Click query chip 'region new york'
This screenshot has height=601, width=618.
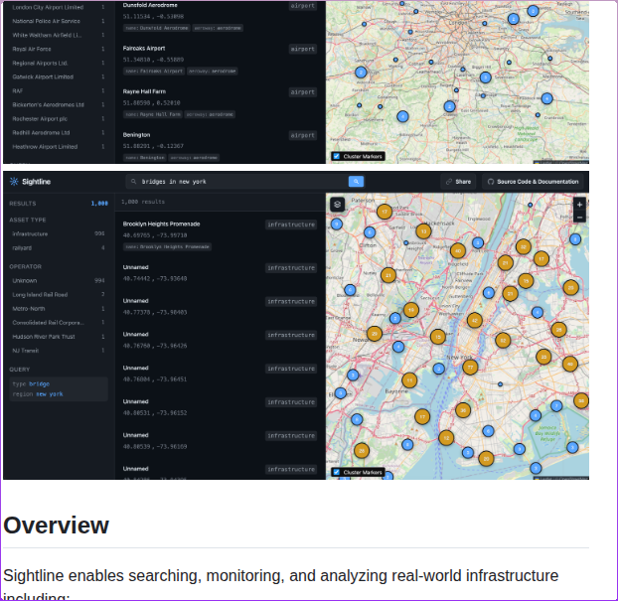point(38,394)
